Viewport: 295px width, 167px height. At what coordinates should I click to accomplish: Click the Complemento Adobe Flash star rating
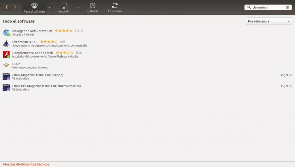point(65,53)
